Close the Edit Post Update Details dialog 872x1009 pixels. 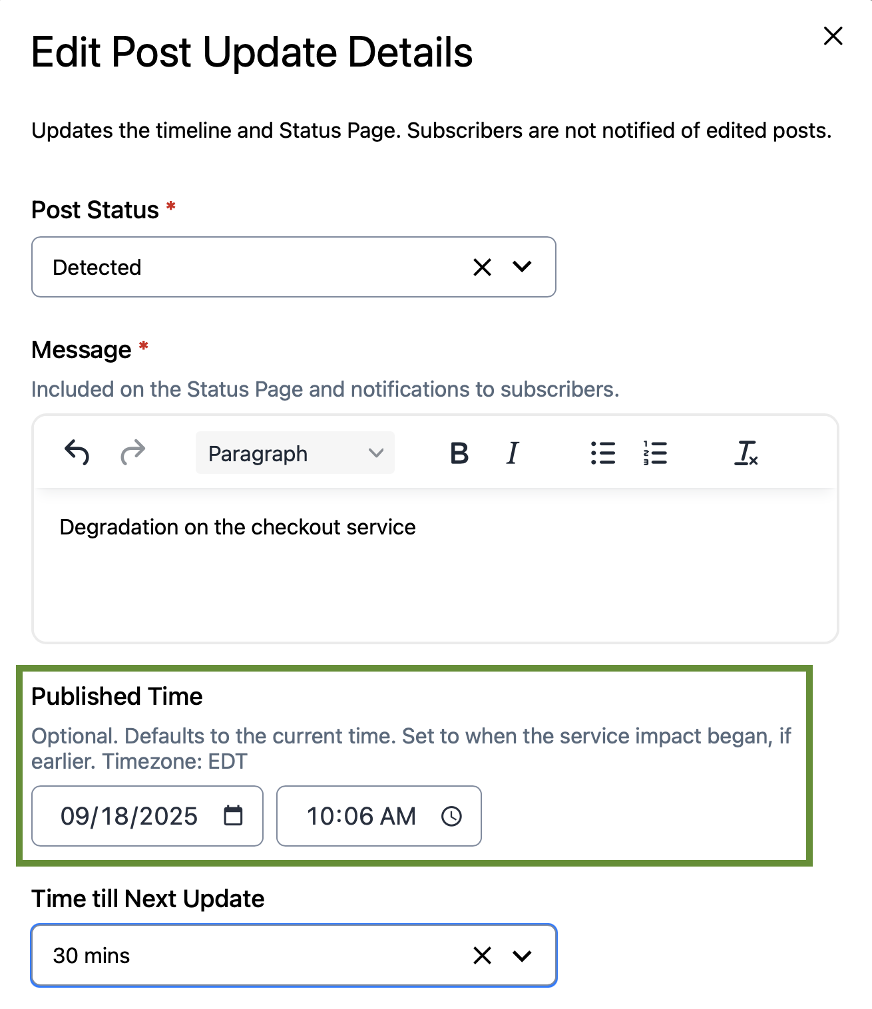[x=833, y=36]
